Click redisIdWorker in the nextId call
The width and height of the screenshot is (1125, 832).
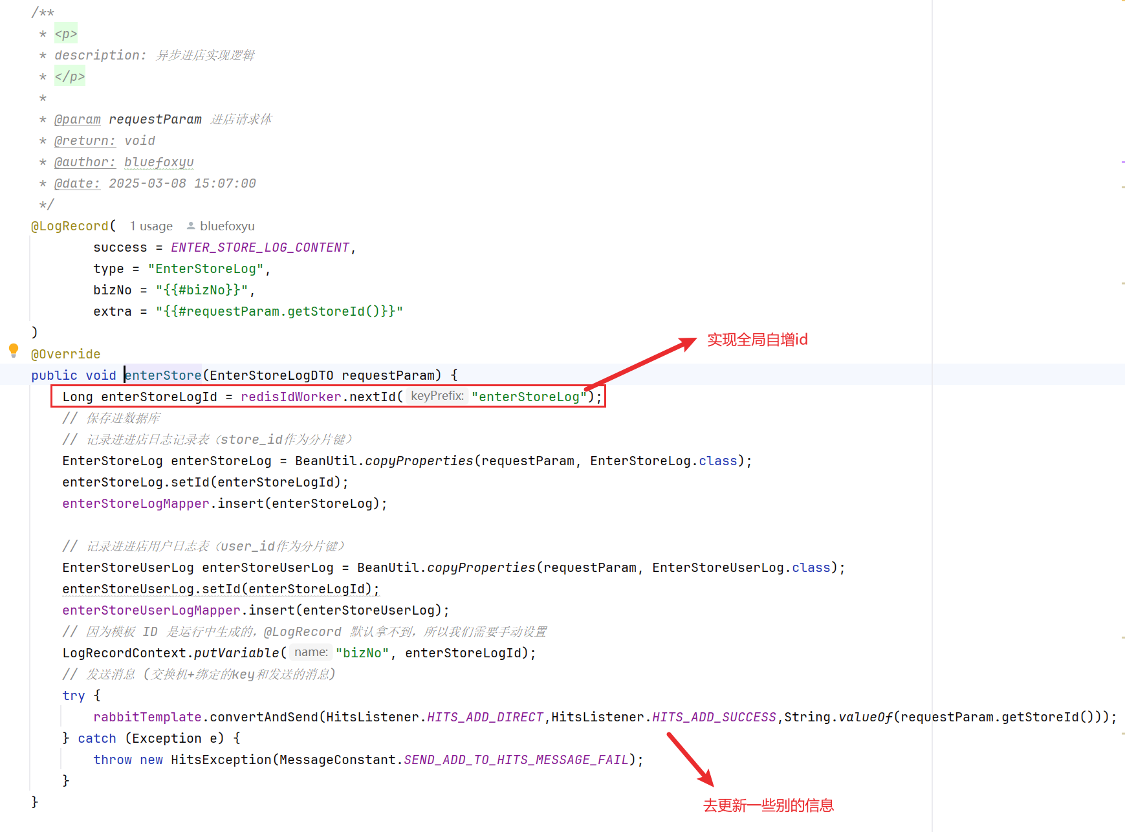pyautogui.click(x=291, y=397)
